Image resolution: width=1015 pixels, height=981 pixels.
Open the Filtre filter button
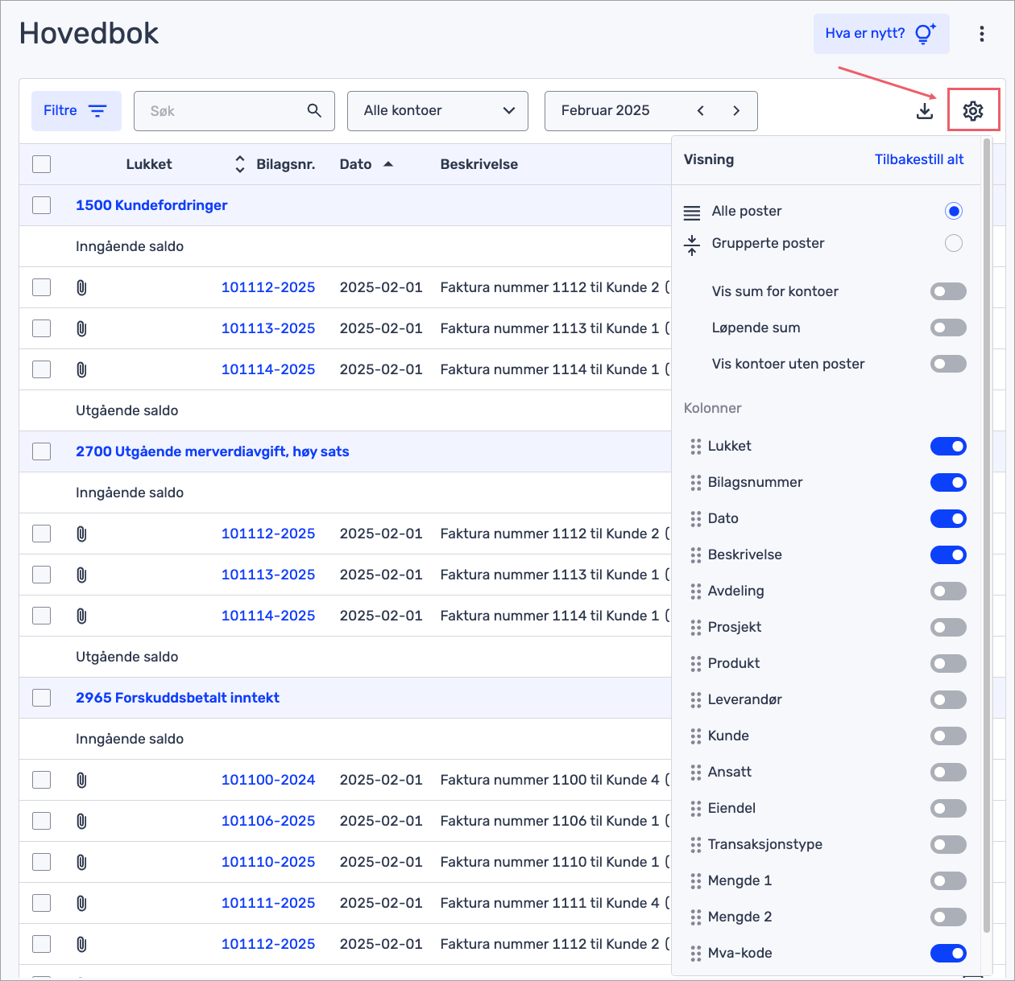[x=77, y=111]
